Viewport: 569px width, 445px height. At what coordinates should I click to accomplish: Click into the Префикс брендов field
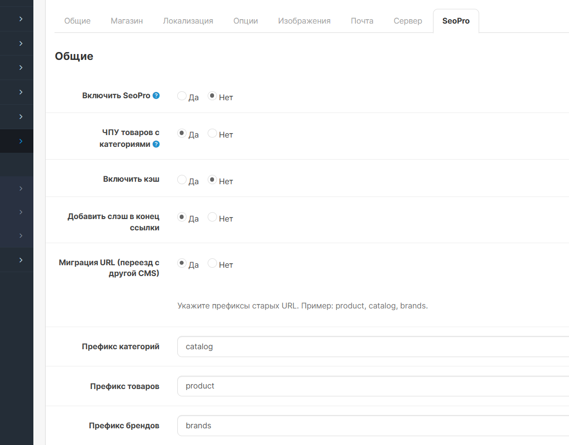373,426
